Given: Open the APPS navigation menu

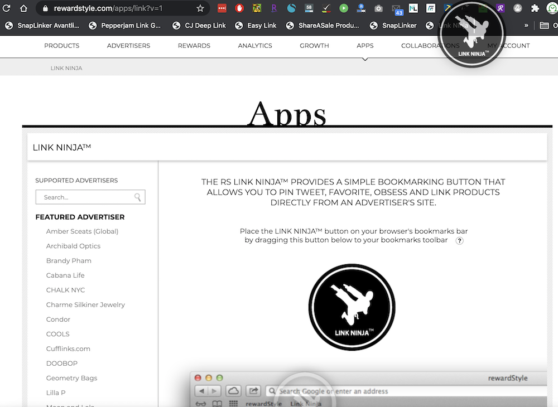Looking at the screenshot, I should point(365,46).
